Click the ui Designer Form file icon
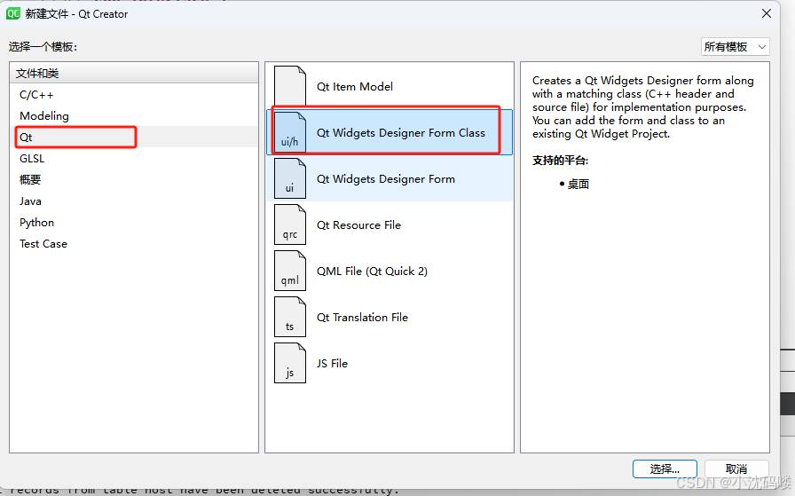 pos(290,179)
